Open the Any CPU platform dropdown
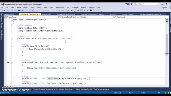The width and height of the screenshot is (171, 96). (50, 10)
